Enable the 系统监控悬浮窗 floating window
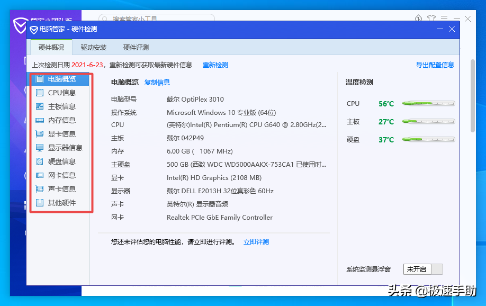This screenshot has height=306, width=486. tap(422, 269)
